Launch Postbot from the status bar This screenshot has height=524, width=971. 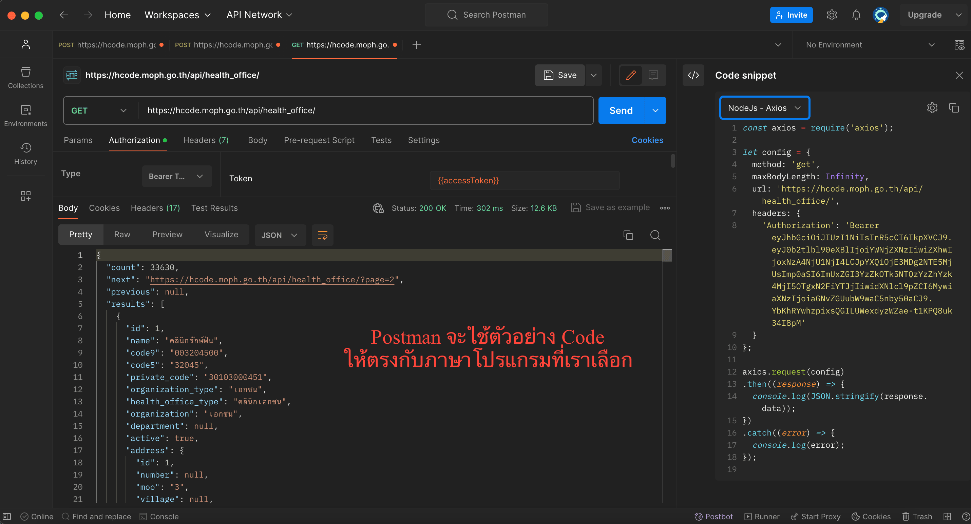pos(714,517)
